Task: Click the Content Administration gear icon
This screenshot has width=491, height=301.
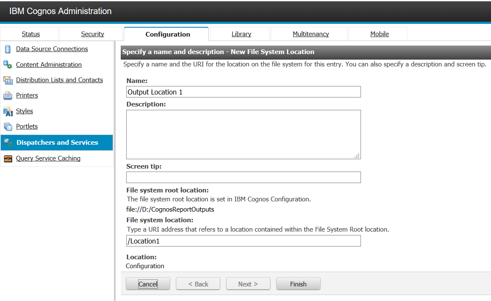Action: point(8,65)
